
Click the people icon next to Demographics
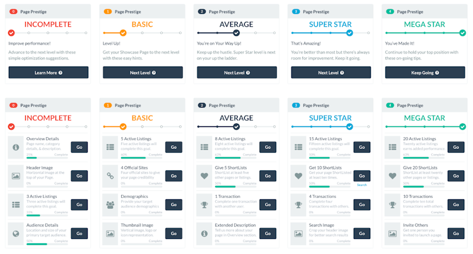point(110,205)
